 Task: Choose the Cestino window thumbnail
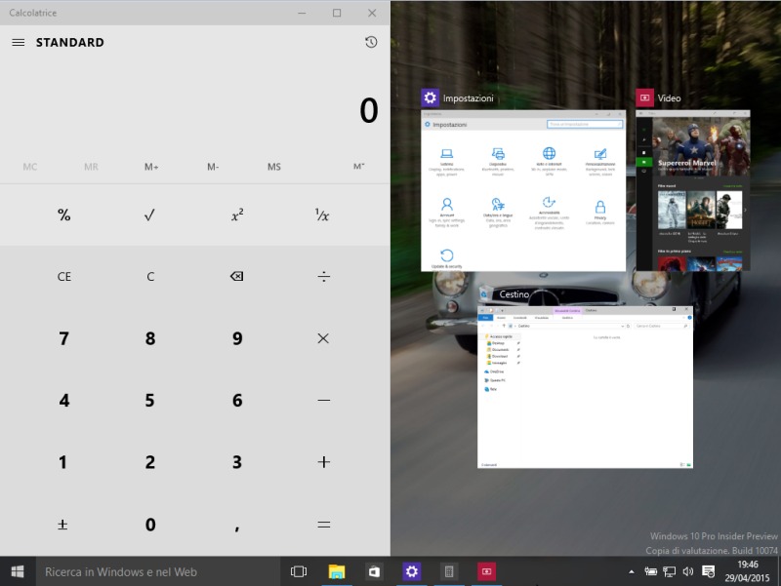pyautogui.click(x=585, y=386)
